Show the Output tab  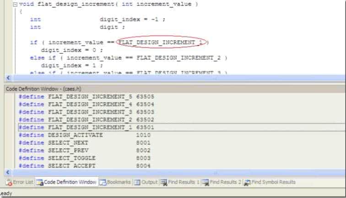pos(149,182)
